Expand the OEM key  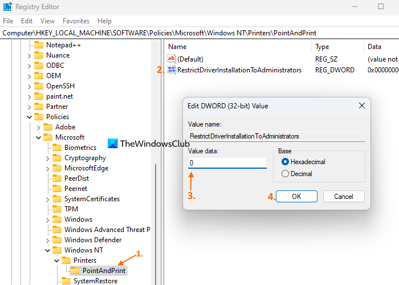29,76
